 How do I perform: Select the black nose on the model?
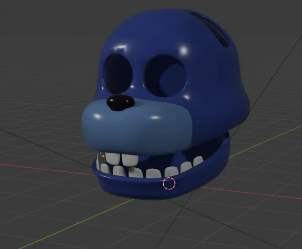(x=121, y=103)
